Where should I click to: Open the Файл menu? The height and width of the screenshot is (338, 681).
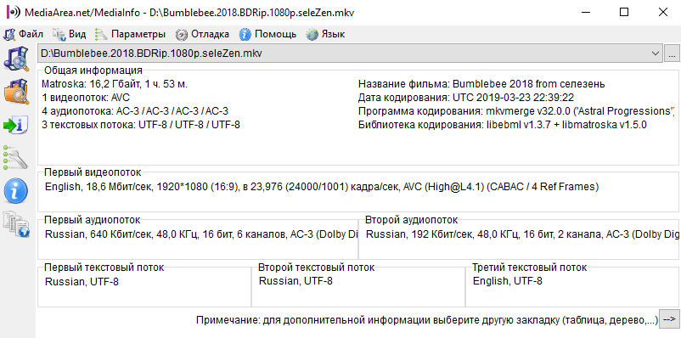(x=24, y=34)
